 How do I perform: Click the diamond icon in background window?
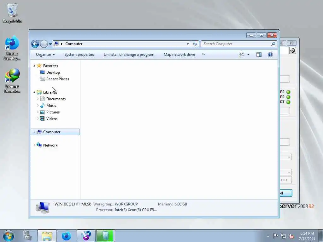tap(292, 50)
